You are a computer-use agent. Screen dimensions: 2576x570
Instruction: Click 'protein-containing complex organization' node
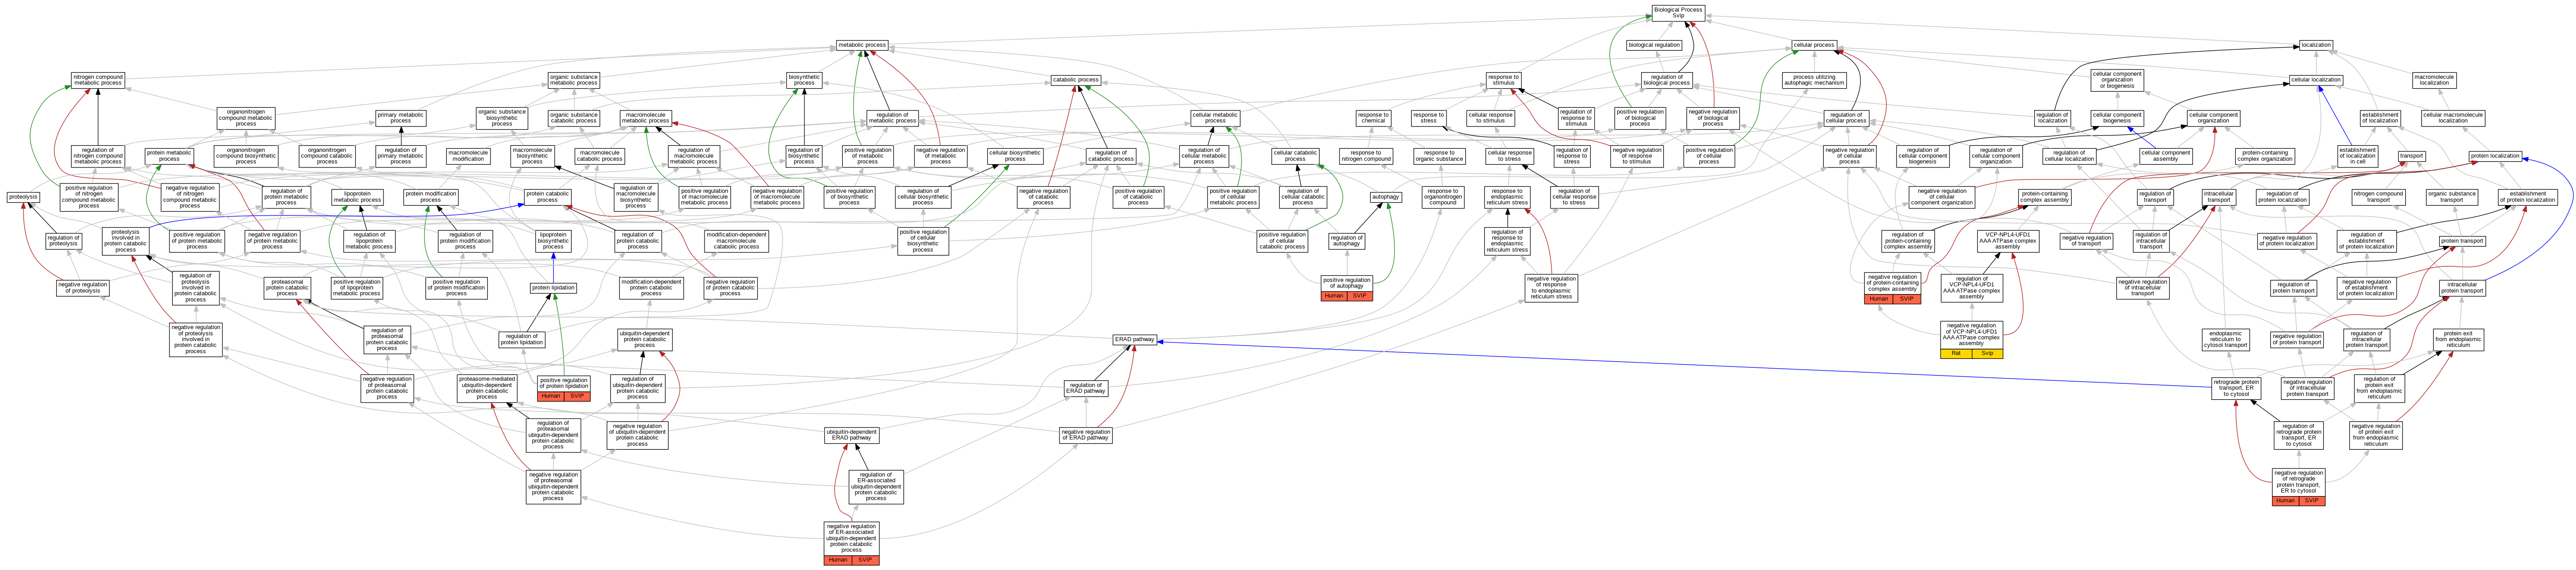[2265, 156]
